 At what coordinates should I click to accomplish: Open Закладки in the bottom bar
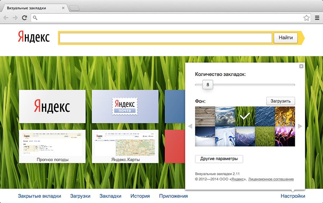[110, 196]
